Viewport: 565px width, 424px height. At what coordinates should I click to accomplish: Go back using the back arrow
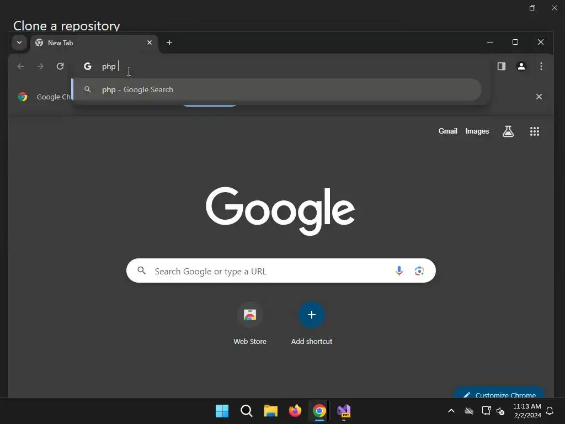[20, 66]
